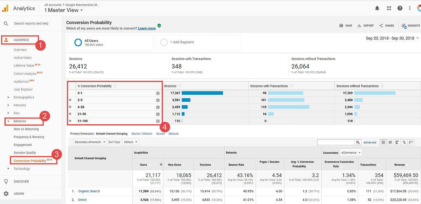Image resolution: width=421 pixels, height=204 pixels.
Task: Expand the 21-50 probability row
Action: click(x=70, y=114)
